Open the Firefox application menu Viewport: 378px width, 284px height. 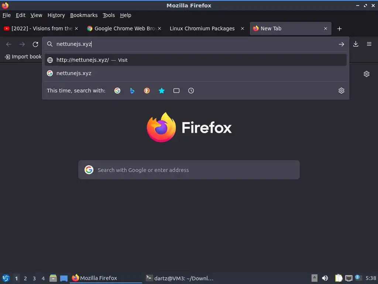369,44
